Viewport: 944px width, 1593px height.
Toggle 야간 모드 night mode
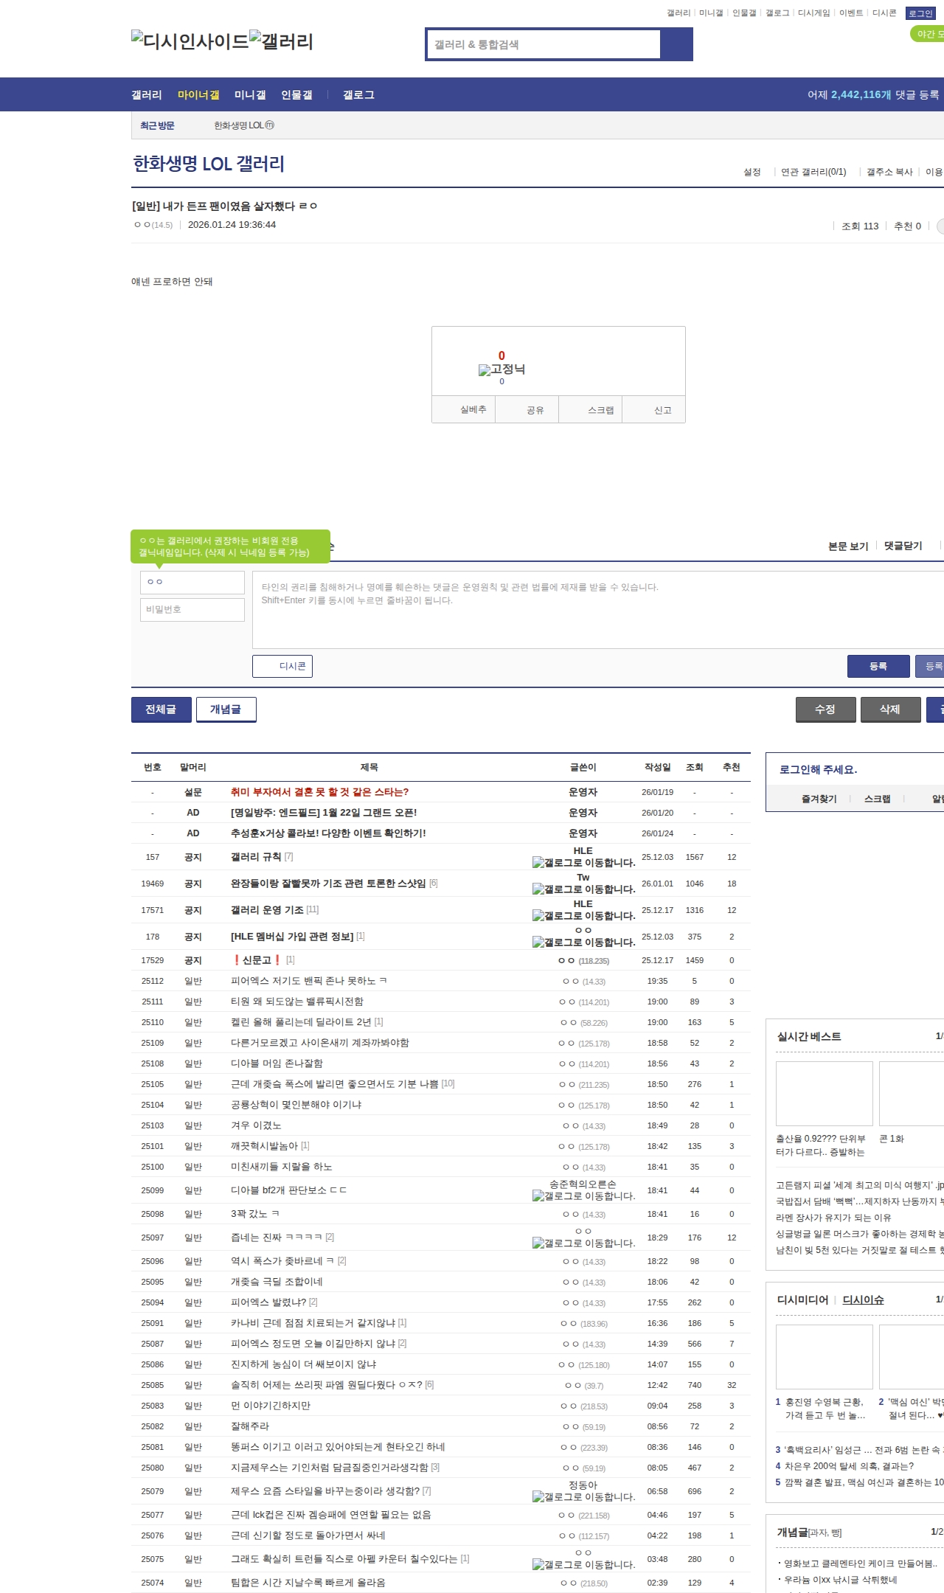click(x=928, y=34)
